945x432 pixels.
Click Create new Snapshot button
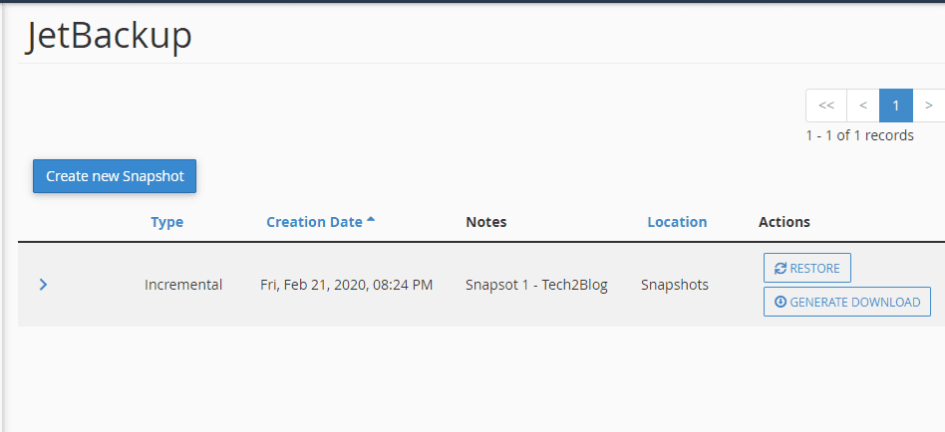pyautogui.click(x=115, y=176)
